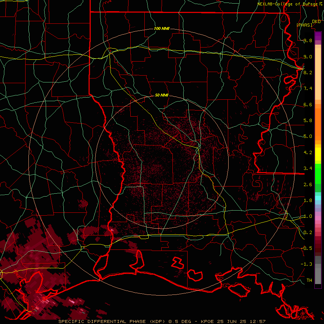The image size is (324, 324).
Task: Click the "1.8" color scale value
Action: point(308,201)
